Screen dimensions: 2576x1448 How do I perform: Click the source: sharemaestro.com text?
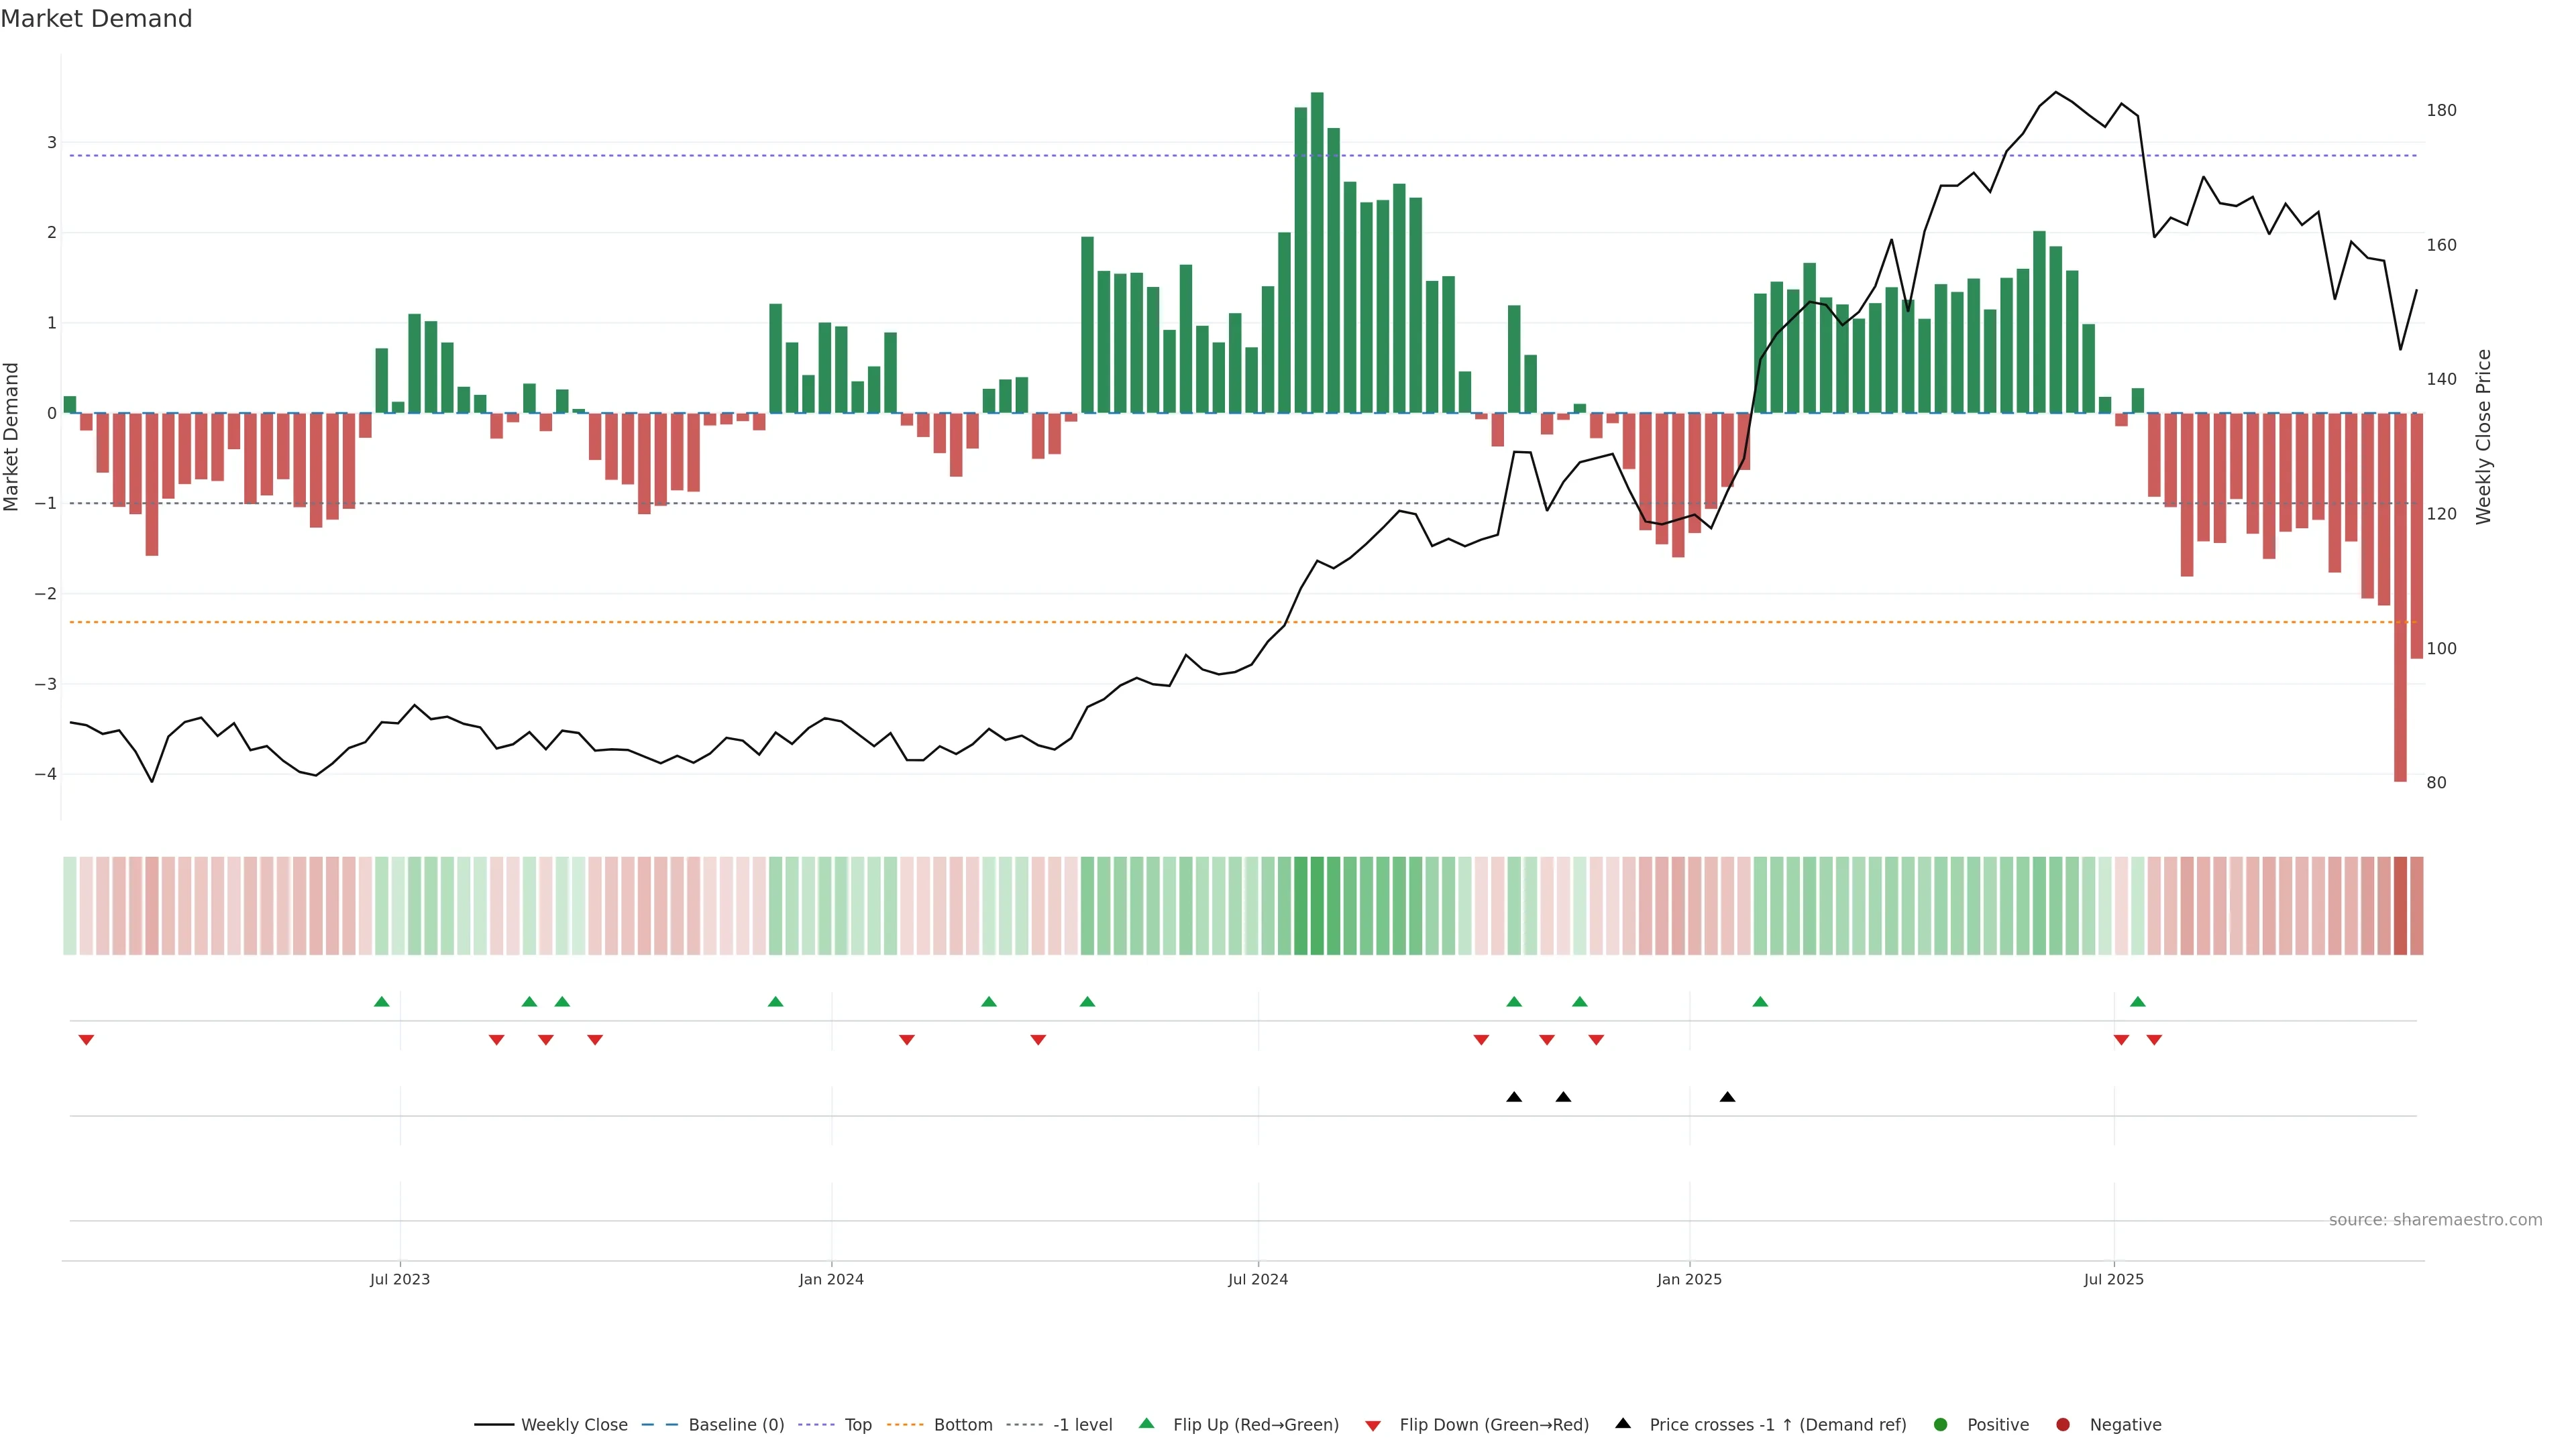pyautogui.click(x=2435, y=1220)
